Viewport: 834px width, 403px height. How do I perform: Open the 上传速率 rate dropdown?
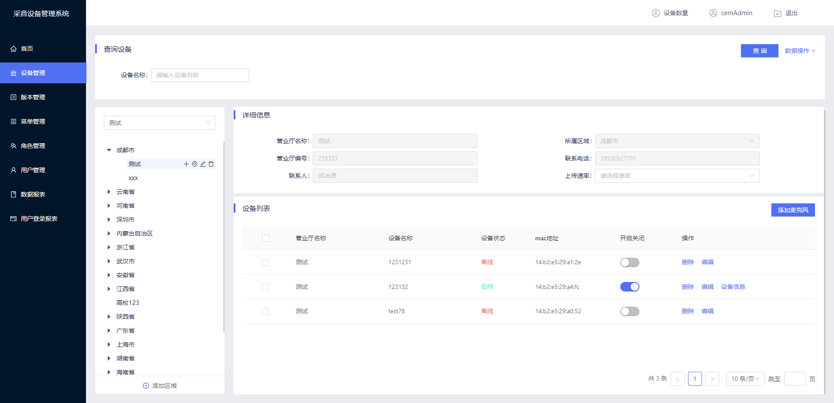pos(677,176)
